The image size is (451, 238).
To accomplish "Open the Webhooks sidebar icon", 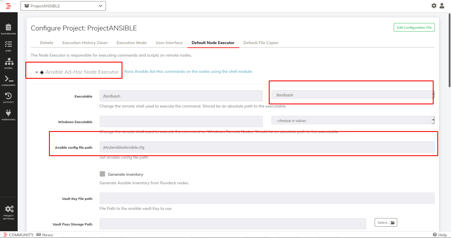I will (x=9, y=115).
